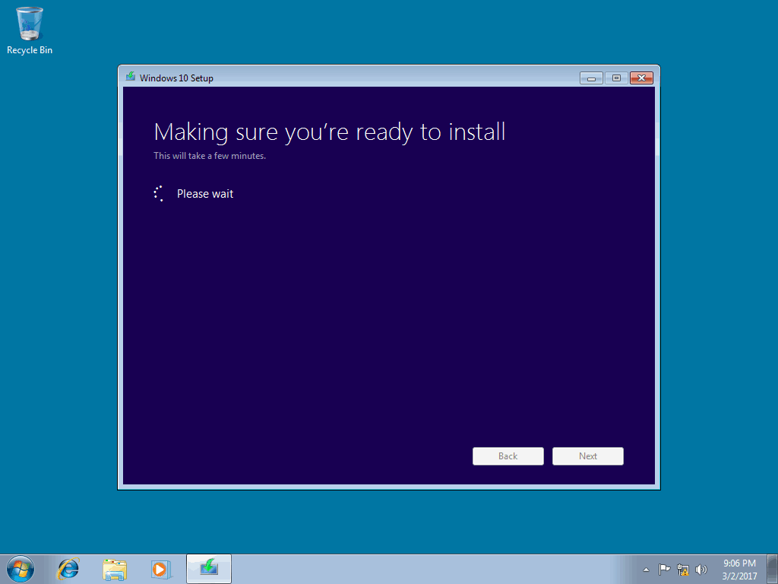Show hidden system tray icons arrow
This screenshot has width=778, height=584.
click(x=646, y=570)
